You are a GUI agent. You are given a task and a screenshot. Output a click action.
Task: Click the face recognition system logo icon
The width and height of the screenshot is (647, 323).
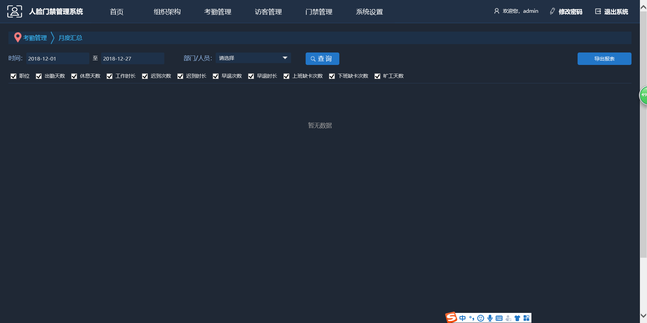pos(14,11)
